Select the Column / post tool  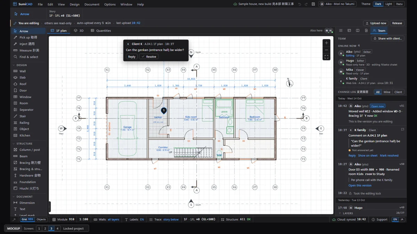click(28, 150)
